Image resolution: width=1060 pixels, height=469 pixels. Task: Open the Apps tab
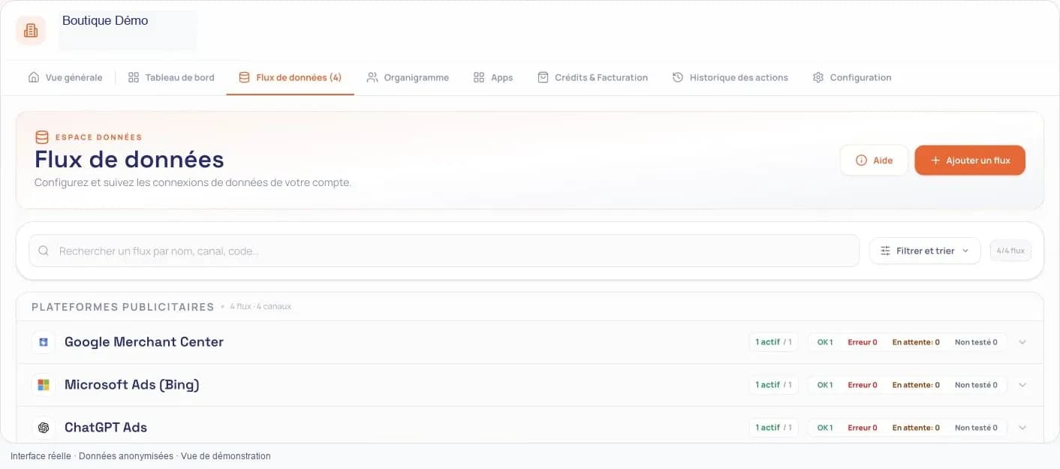[x=493, y=77]
